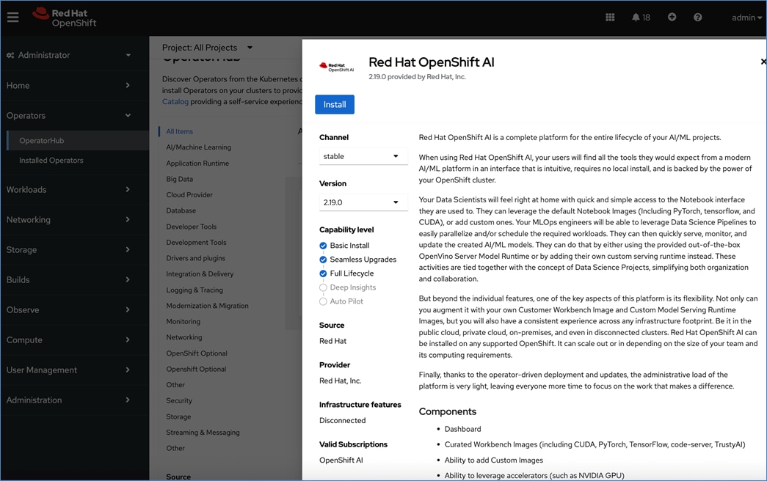The height and width of the screenshot is (481, 767).
Task: Filter by Storage category in OperatorHub list
Action: click(178, 417)
